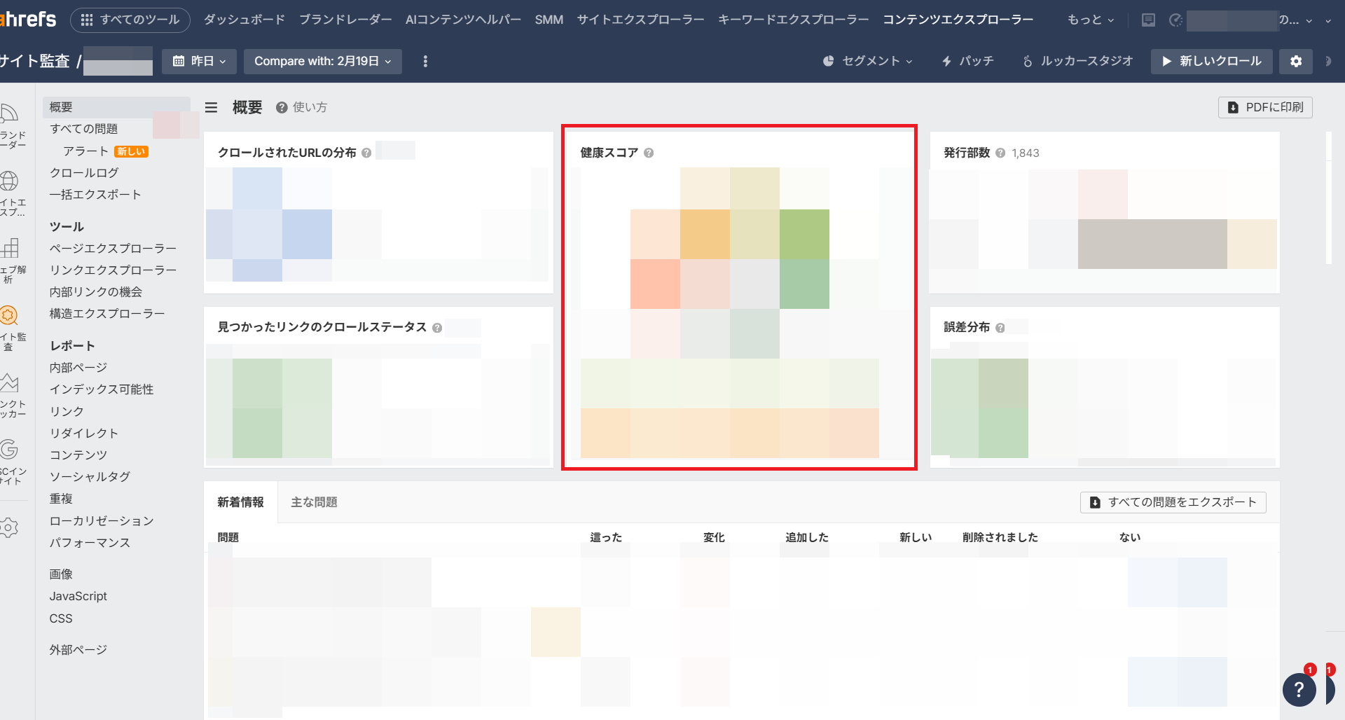This screenshot has width=1345, height=720.
Task: Click help icon next to 健康スコア
Action: click(x=649, y=153)
